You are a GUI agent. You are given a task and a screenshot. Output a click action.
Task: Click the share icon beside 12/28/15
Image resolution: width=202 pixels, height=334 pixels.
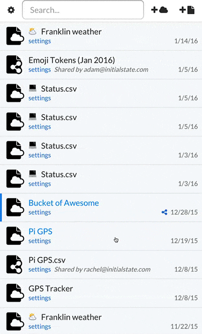[x=164, y=212]
